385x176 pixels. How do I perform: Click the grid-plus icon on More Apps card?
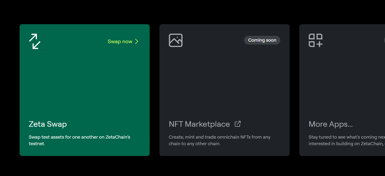[315, 40]
